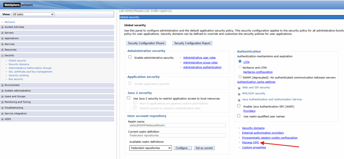Toggle Use Java 2 security checkbox

pos(129,98)
